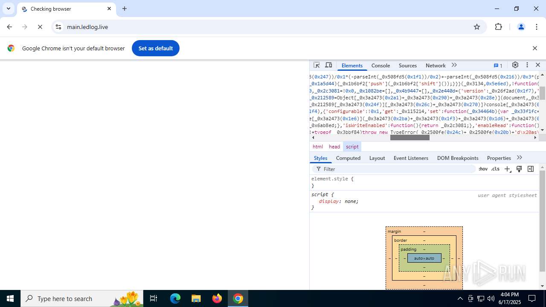Toggle the :hov element state panel
Viewport: 546px width, 307px height.
[483, 169]
